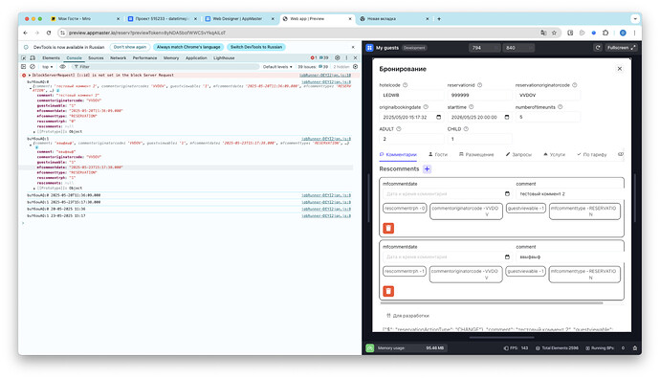Screen dimensions: 660x379
Task: Click the My guests app logo
Action: point(369,48)
